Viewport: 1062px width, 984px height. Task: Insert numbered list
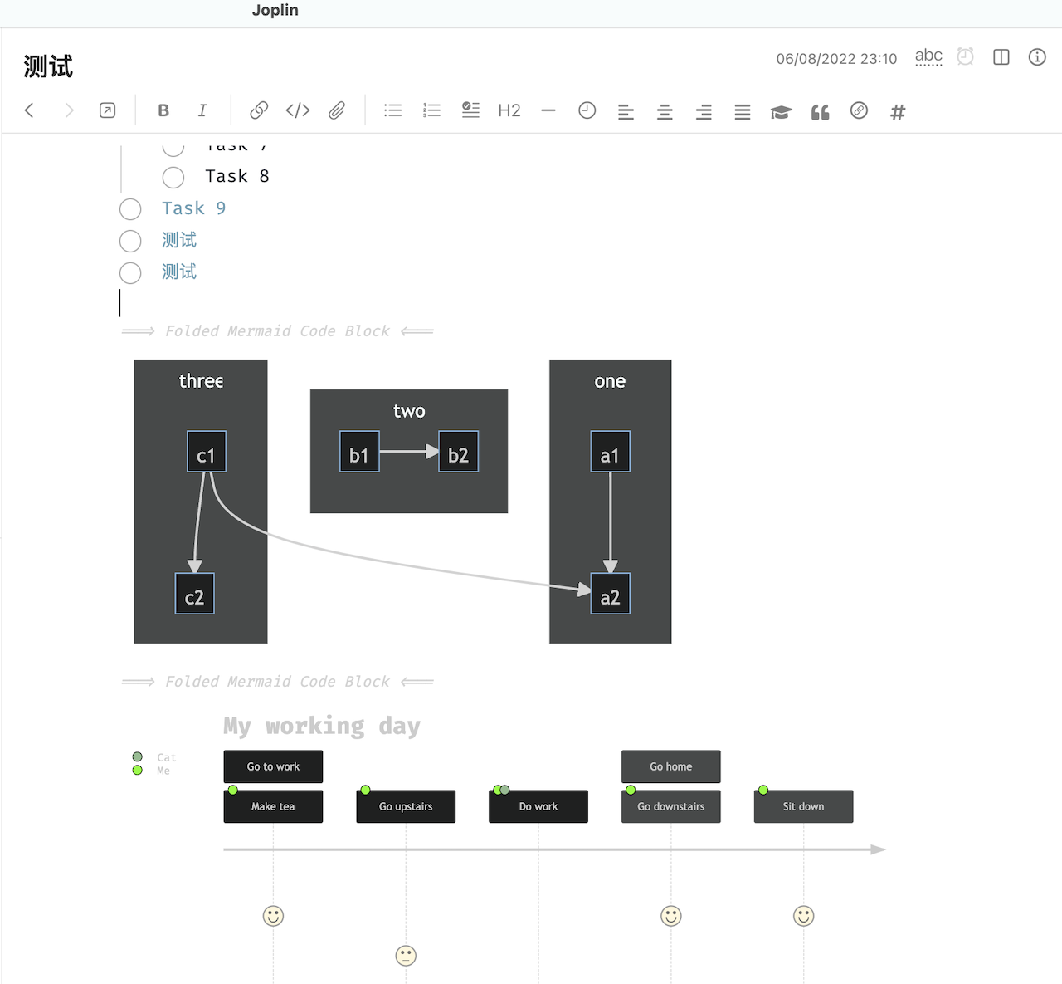coord(431,110)
